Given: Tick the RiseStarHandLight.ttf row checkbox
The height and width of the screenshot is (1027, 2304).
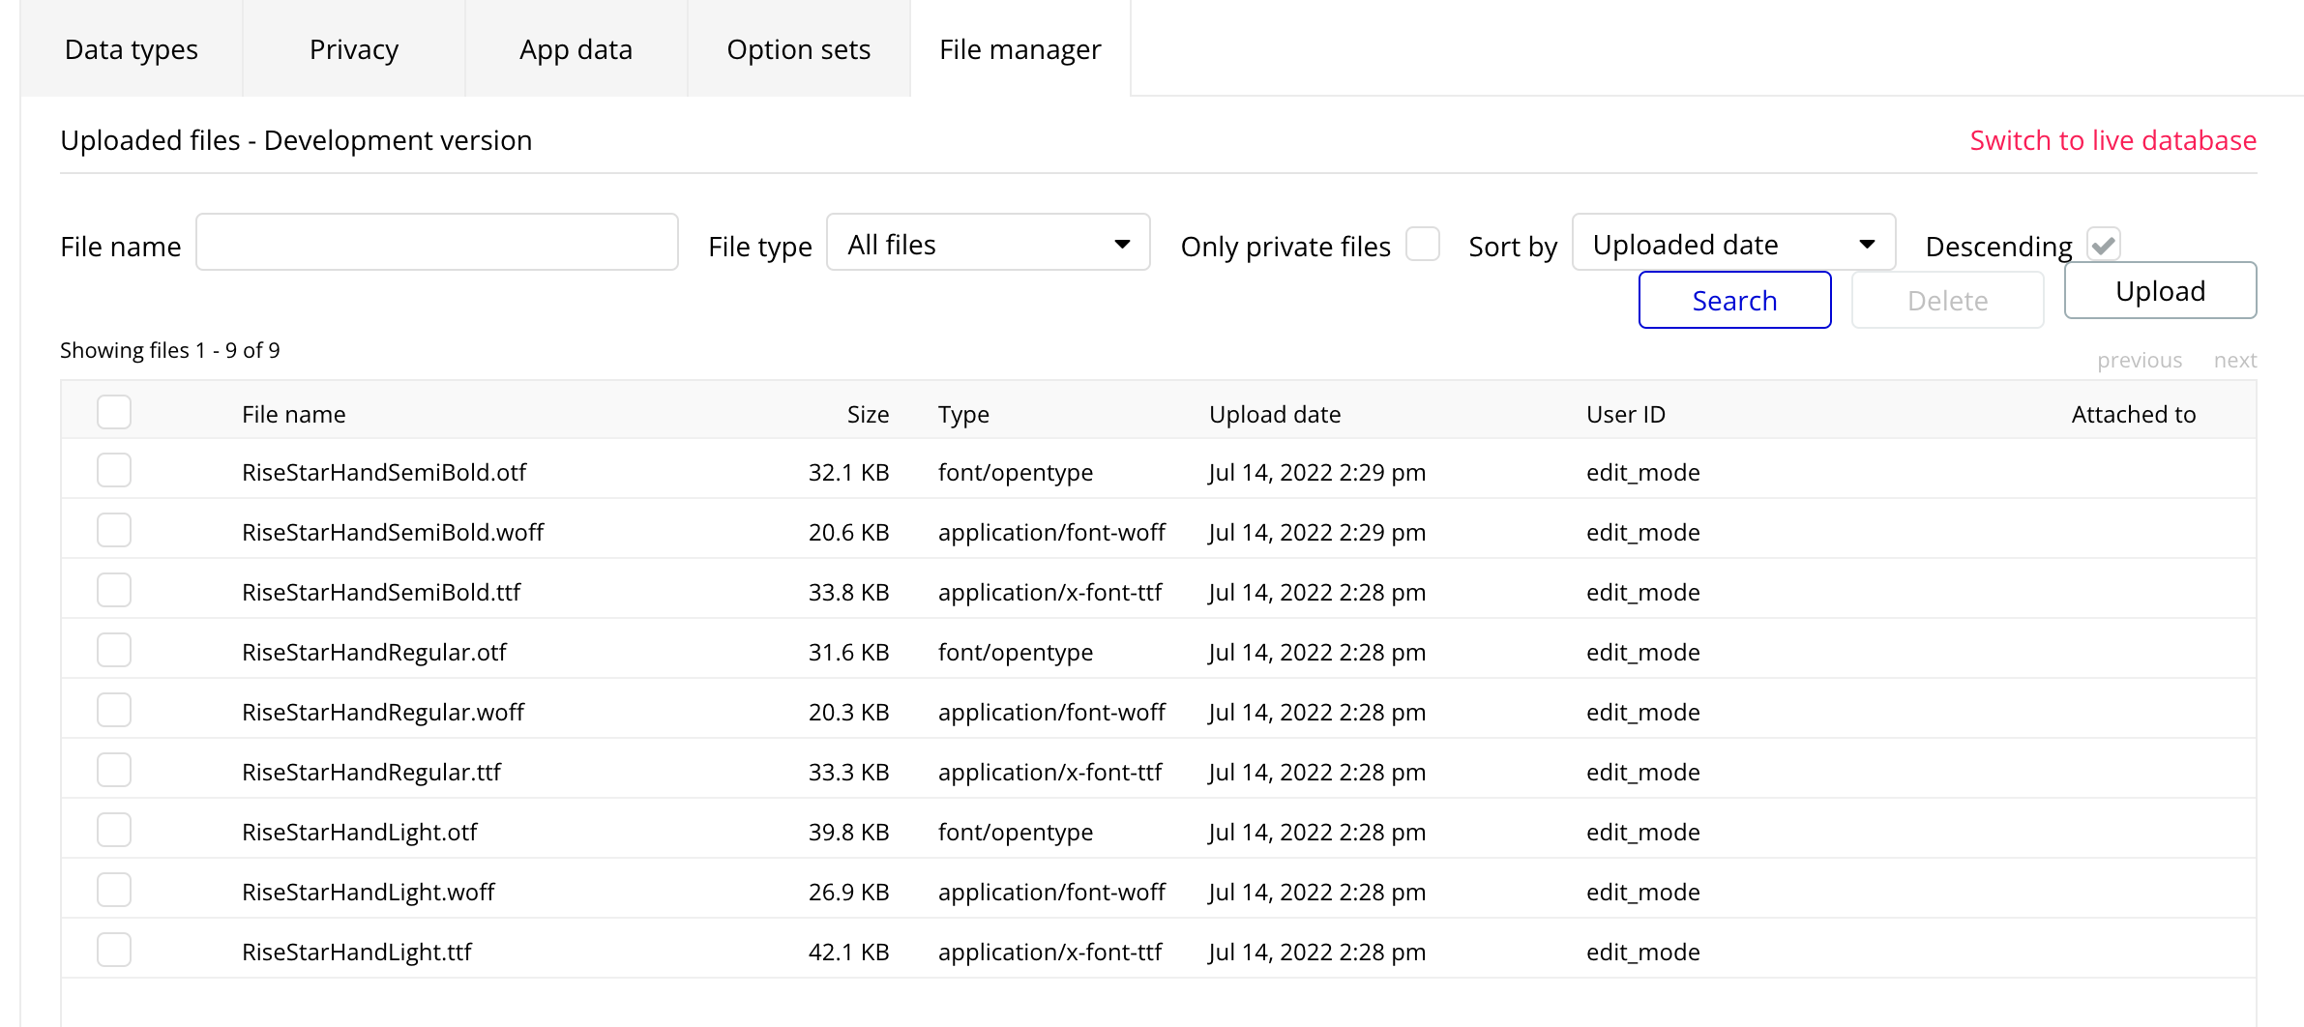Looking at the screenshot, I should coord(114,951).
